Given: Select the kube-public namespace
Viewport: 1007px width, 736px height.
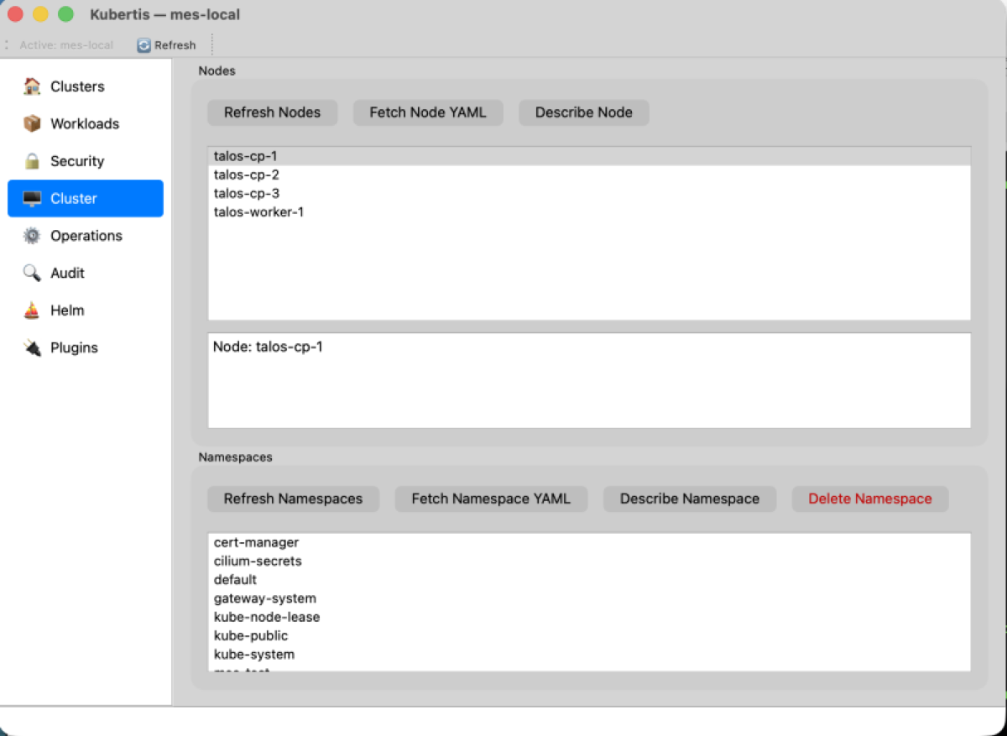Looking at the screenshot, I should point(589,635).
